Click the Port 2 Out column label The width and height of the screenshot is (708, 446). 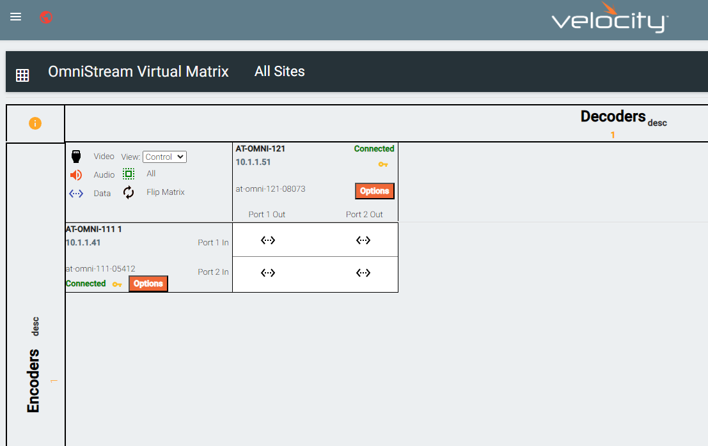point(365,214)
